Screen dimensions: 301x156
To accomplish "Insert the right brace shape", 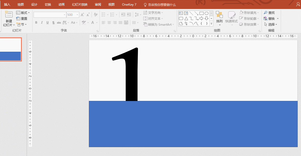I will [207, 23].
